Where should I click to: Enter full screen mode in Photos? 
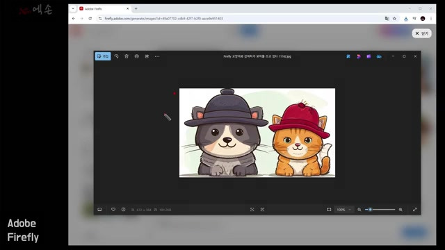(414, 210)
